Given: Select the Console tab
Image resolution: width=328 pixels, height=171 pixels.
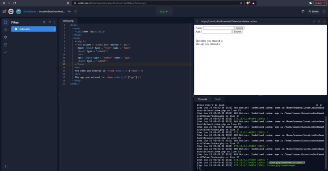Looking at the screenshot, I should (202, 99).
